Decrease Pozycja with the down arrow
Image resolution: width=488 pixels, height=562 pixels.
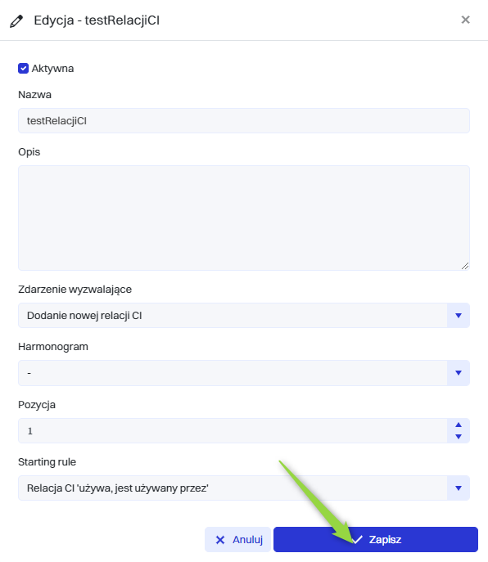point(459,437)
